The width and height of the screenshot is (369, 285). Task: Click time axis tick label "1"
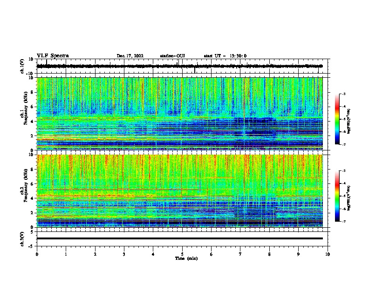[66, 254]
